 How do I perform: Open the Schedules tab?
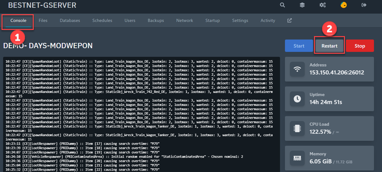tap(102, 20)
